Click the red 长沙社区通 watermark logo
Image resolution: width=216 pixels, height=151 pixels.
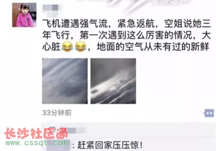(x=36, y=133)
